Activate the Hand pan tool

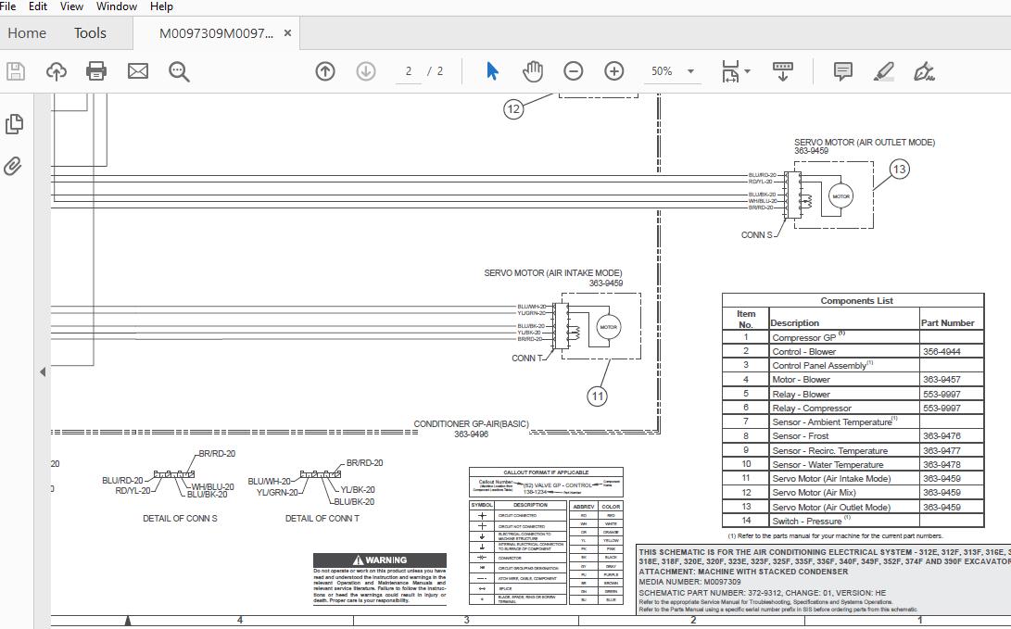533,71
